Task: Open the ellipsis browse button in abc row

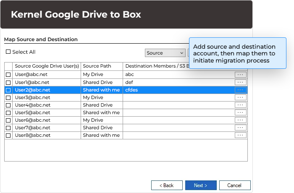Action: 240,75
